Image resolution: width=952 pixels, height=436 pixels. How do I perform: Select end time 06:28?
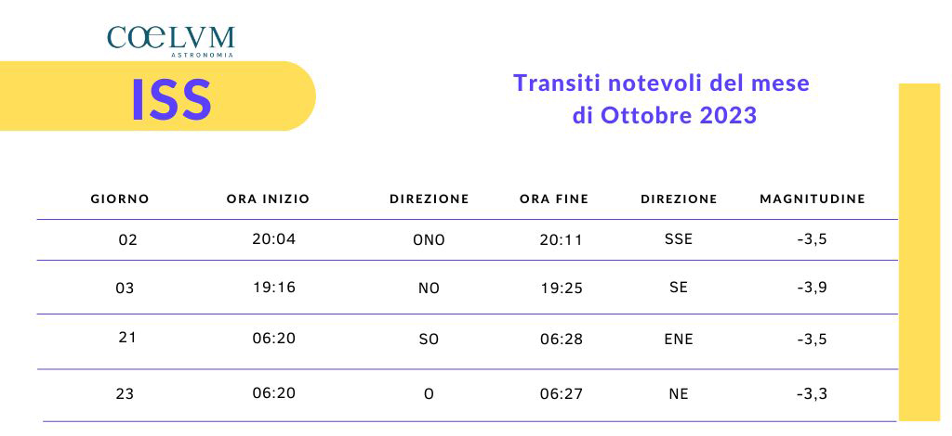[562, 340]
